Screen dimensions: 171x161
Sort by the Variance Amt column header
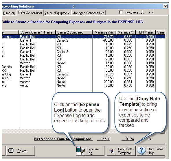coord(104,32)
